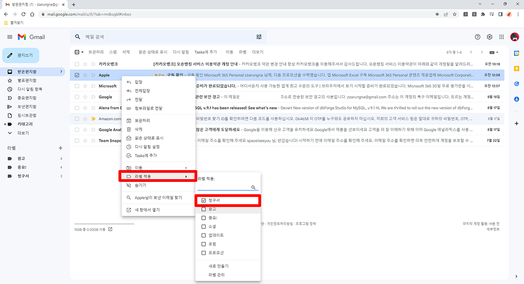Star the Apple email
The width and height of the screenshot is (524, 284).
(85, 75)
